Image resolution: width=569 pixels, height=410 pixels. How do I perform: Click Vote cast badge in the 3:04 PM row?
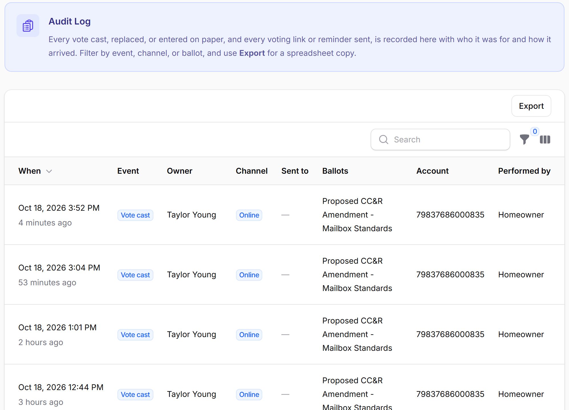(135, 275)
